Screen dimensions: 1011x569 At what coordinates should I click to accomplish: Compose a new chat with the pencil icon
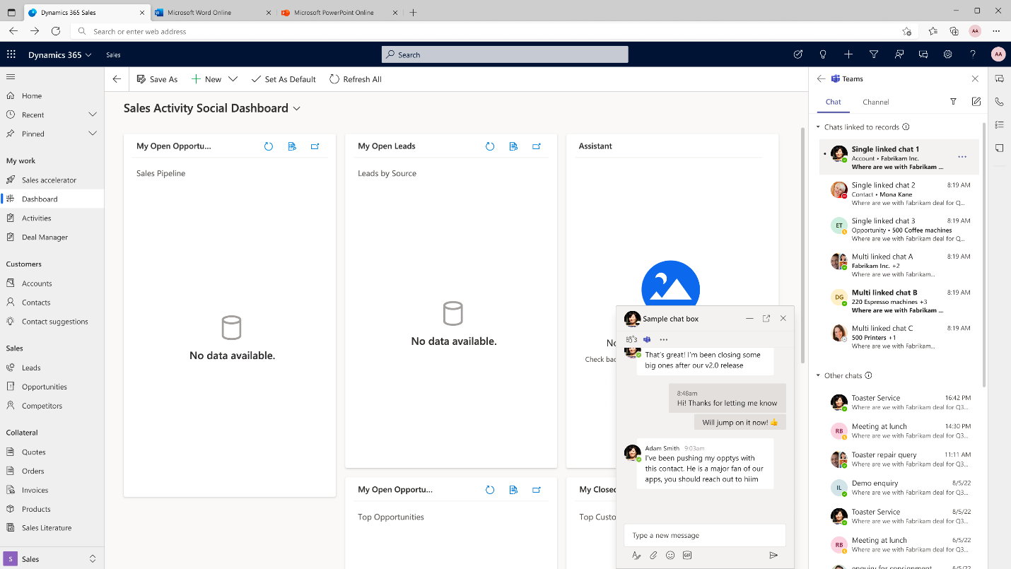point(976,102)
